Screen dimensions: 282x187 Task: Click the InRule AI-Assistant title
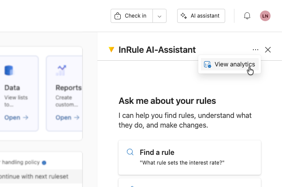click(x=157, y=50)
